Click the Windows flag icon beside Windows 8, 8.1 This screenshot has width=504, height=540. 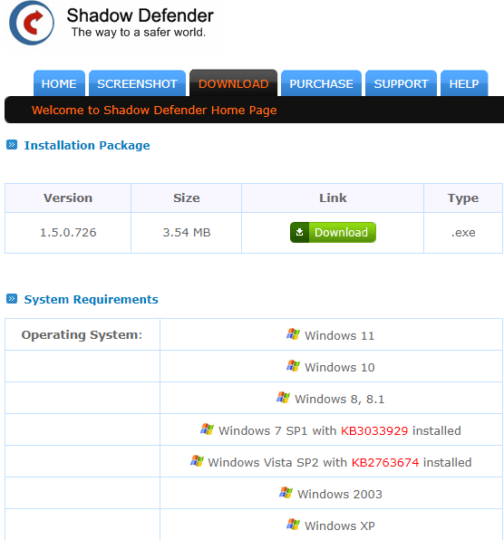(x=283, y=398)
